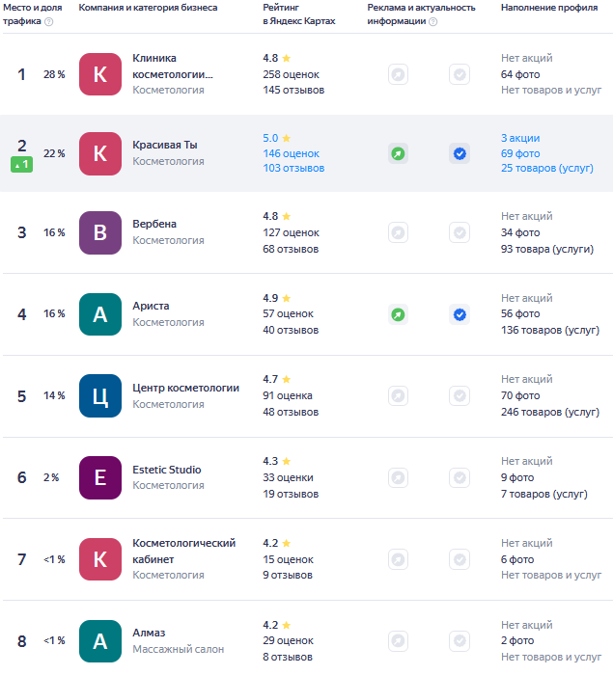Click the 'Компания и категория бизнеса' column header

[x=148, y=8]
